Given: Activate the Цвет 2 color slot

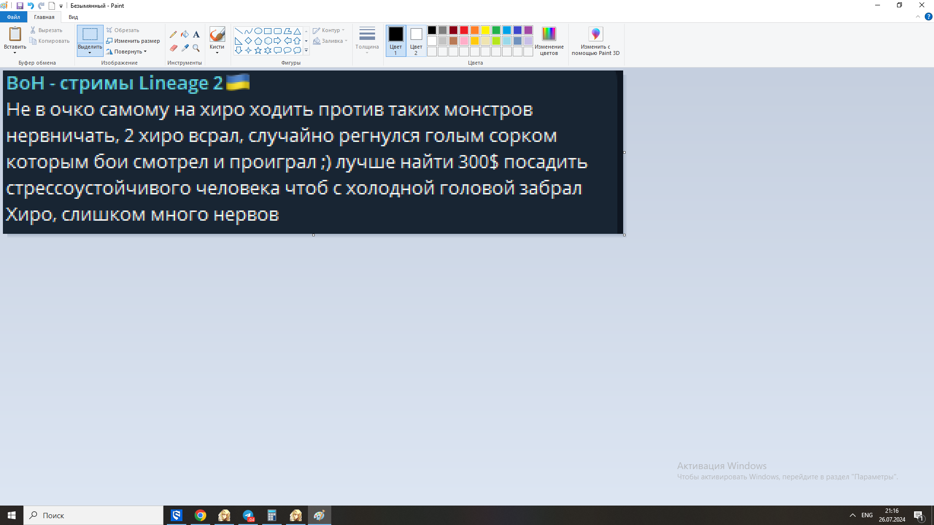Looking at the screenshot, I should [416, 41].
